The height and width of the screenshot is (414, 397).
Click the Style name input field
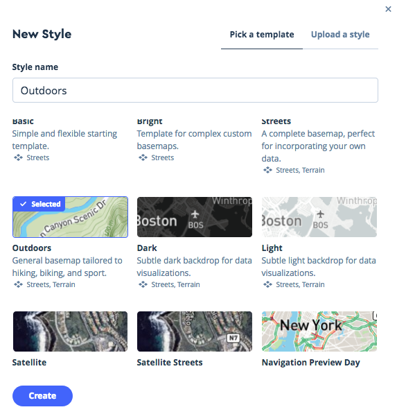[195, 90]
